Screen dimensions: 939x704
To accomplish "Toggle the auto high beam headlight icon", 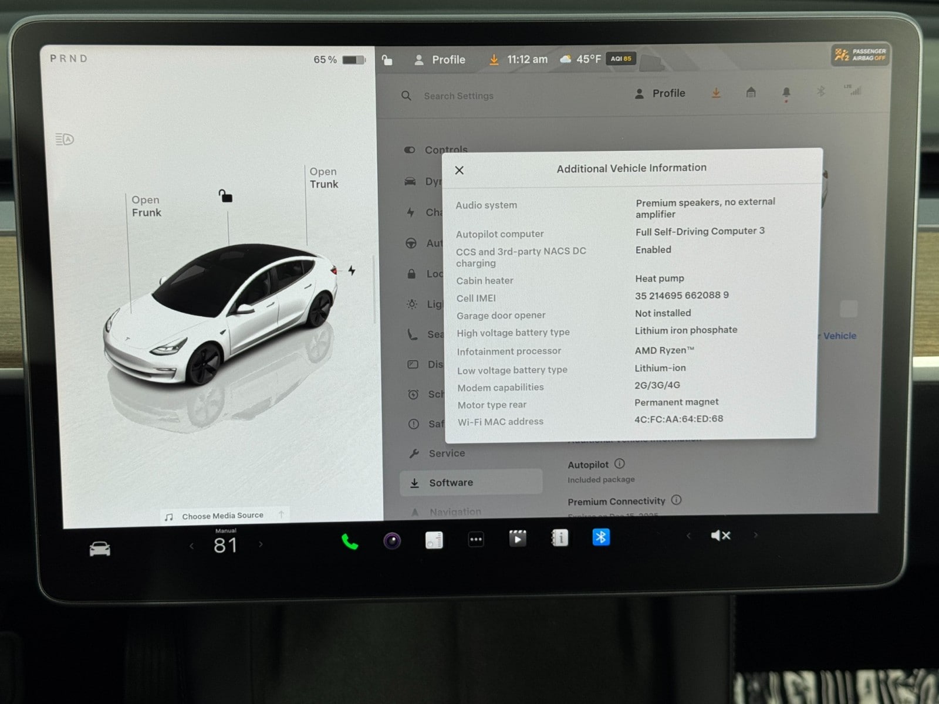I will pos(65,139).
